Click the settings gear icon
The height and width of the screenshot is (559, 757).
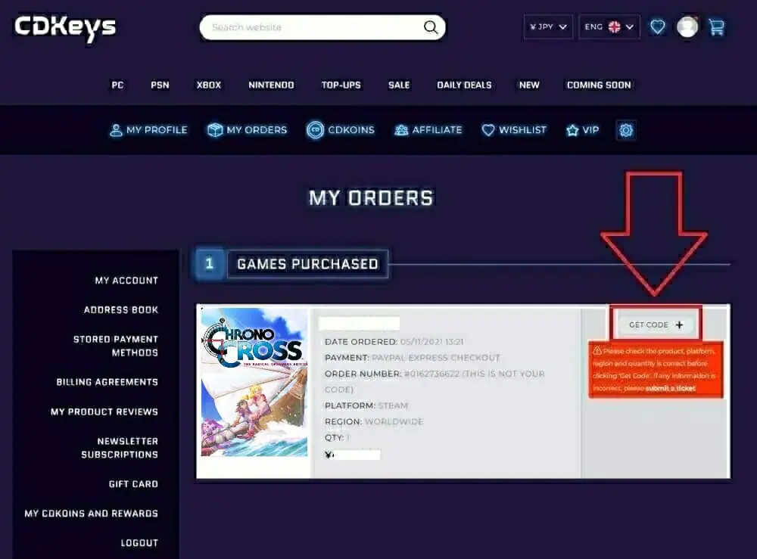pyautogui.click(x=626, y=130)
